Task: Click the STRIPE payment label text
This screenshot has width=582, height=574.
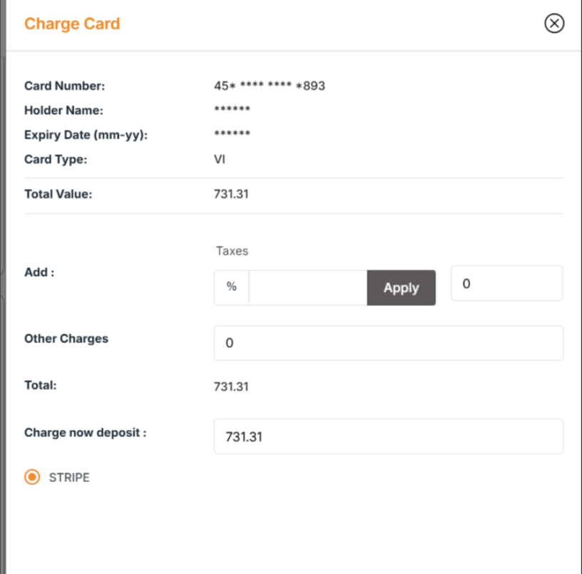Action: pos(69,478)
